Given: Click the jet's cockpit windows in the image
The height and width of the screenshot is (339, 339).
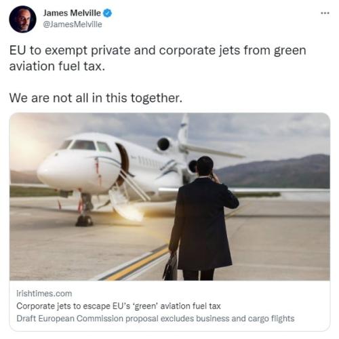Looking at the screenshot, I should coord(87,145).
